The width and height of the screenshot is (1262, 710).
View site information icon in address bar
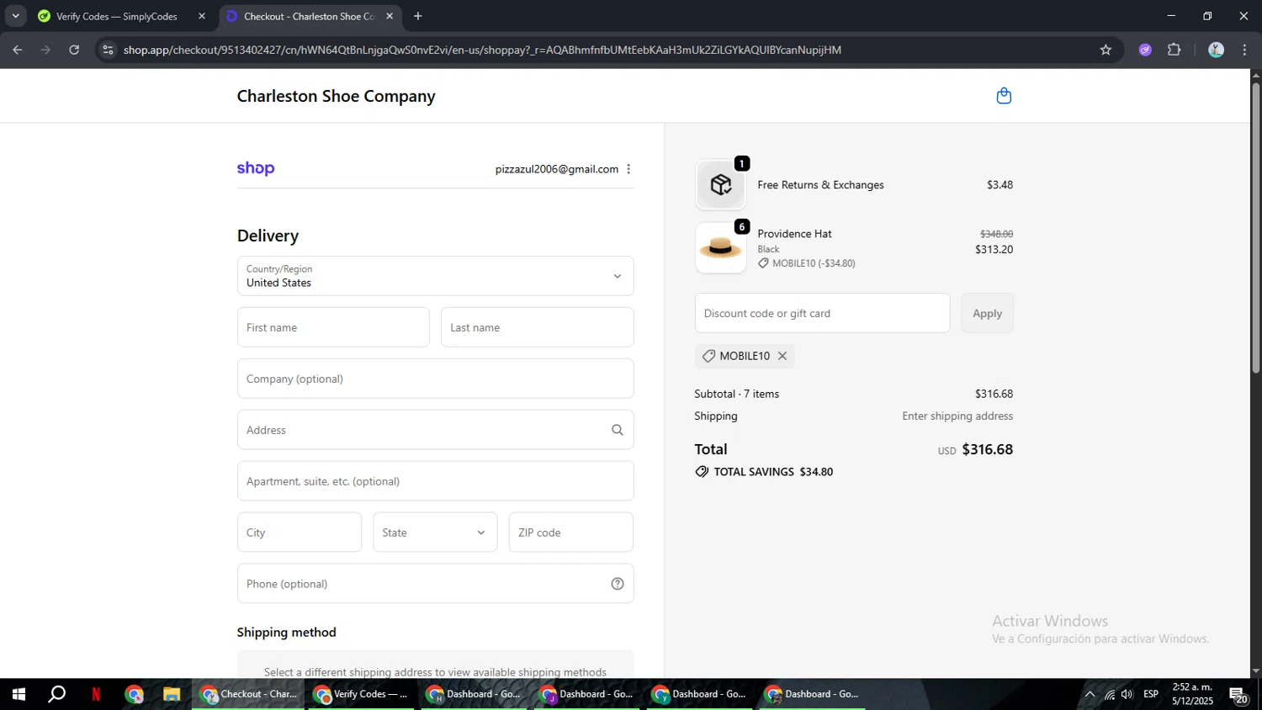108,50
